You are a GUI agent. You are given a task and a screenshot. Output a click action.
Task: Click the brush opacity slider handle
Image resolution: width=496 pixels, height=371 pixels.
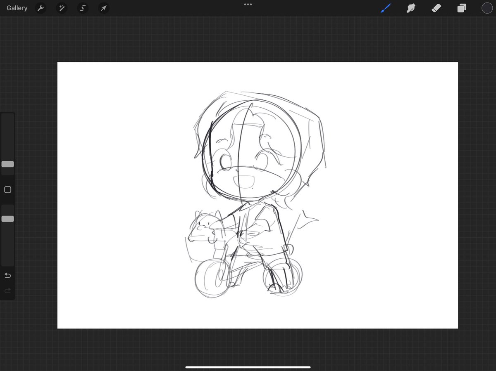[x=7, y=219]
